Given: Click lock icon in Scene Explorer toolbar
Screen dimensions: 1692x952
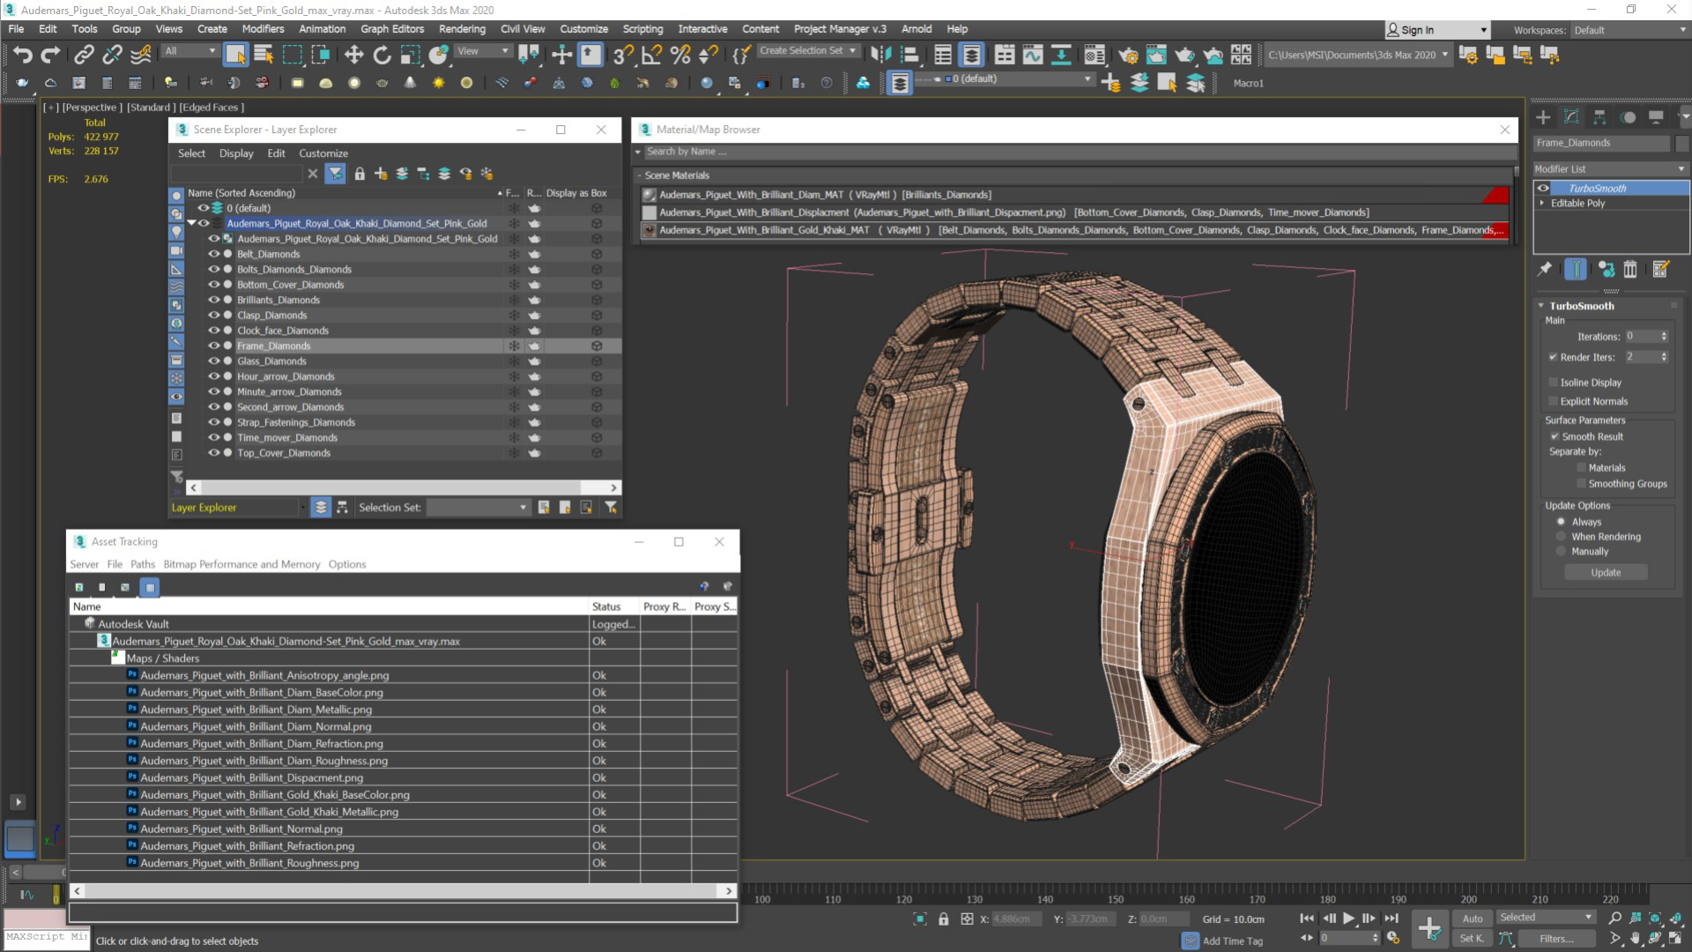Looking at the screenshot, I should point(360,174).
